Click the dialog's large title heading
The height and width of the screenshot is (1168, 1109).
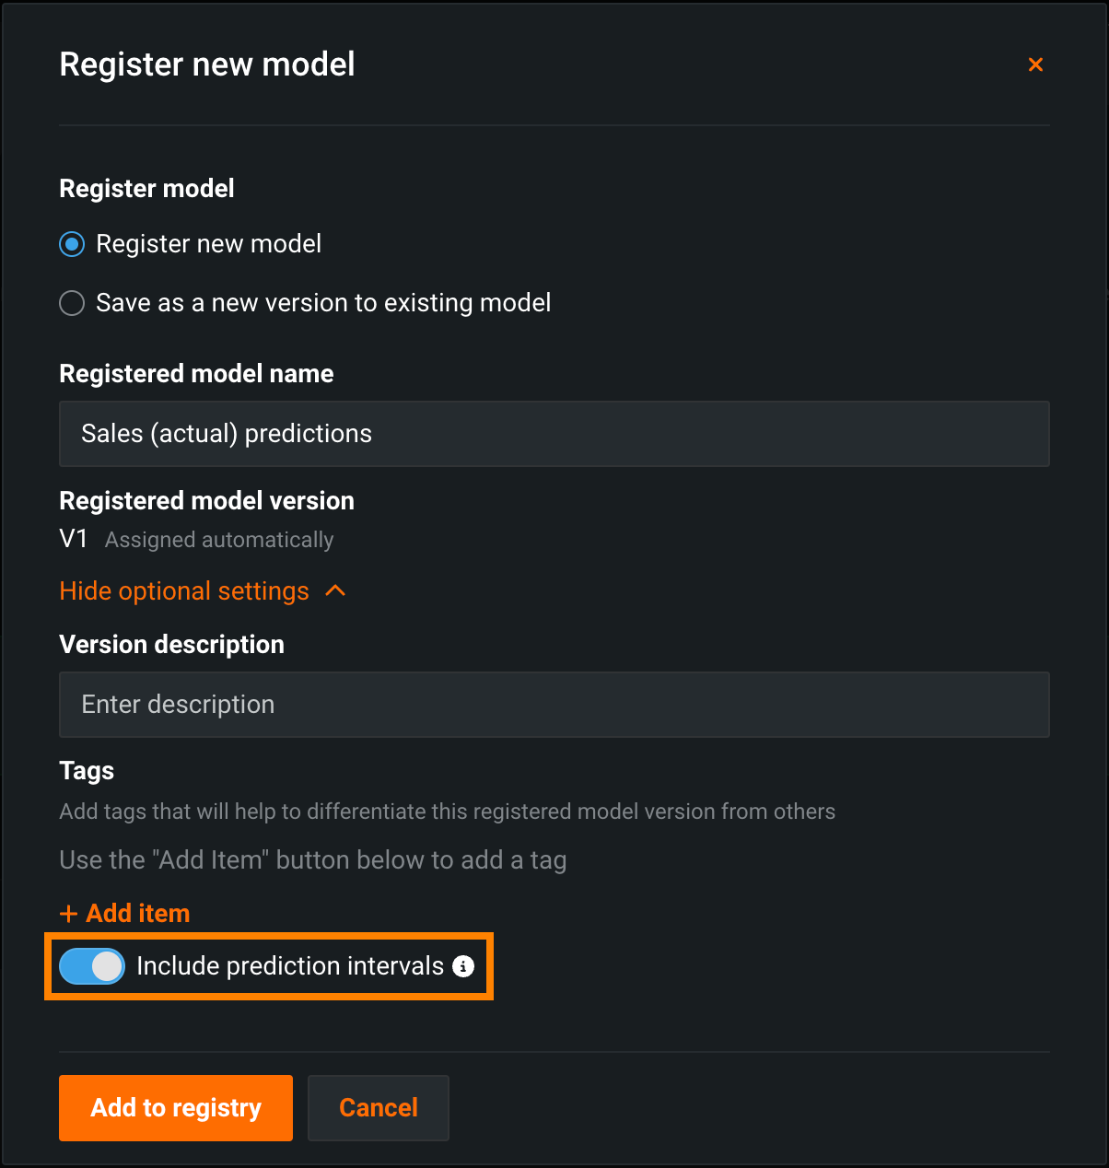pyautogui.click(x=207, y=64)
